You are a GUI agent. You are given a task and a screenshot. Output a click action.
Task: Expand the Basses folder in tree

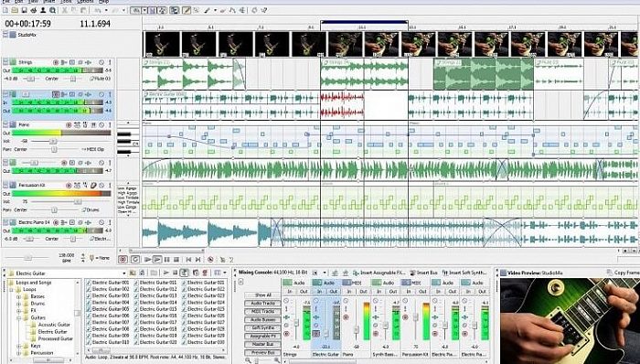pyautogui.click(x=19, y=296)
